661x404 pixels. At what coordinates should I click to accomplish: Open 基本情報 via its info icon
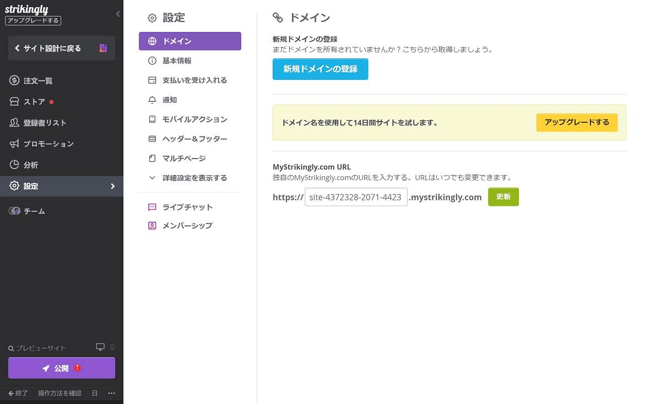[x=152, y=61]
